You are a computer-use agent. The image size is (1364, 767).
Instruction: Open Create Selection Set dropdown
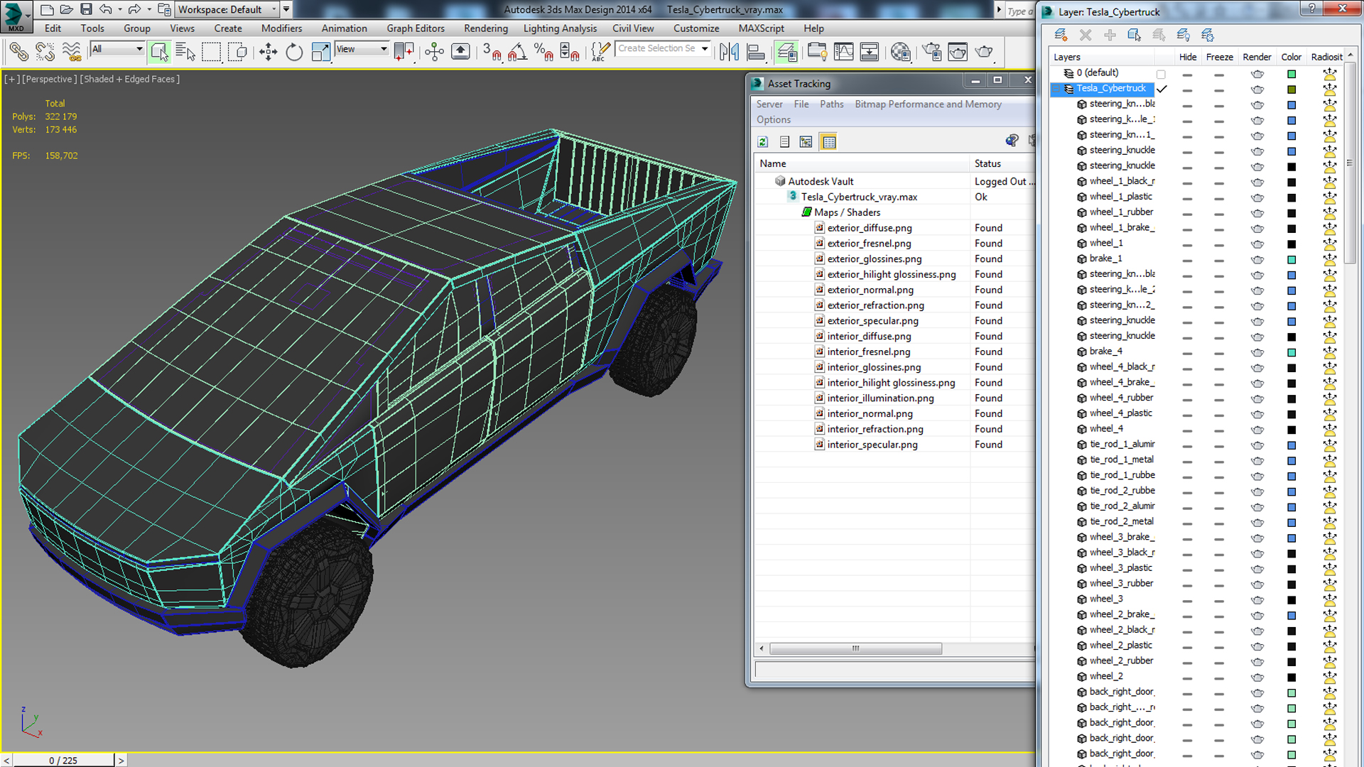coord(705,48)
